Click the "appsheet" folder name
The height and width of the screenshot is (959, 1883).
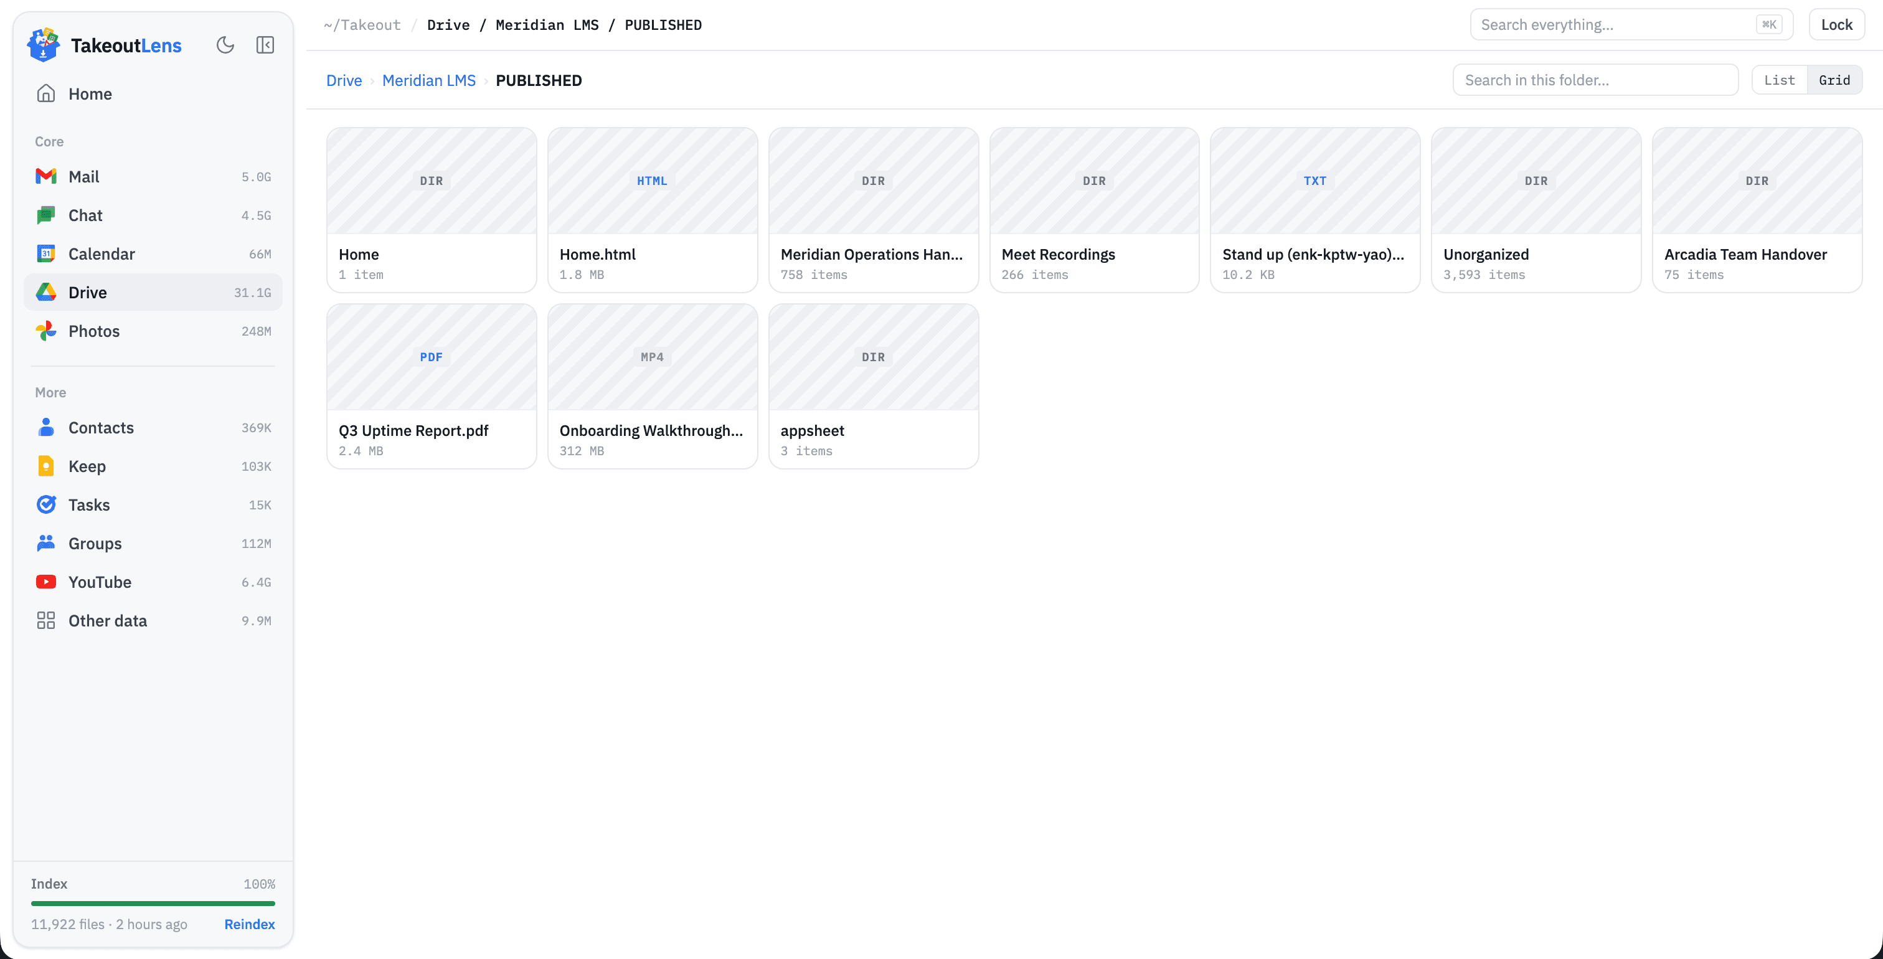point(812,430)
